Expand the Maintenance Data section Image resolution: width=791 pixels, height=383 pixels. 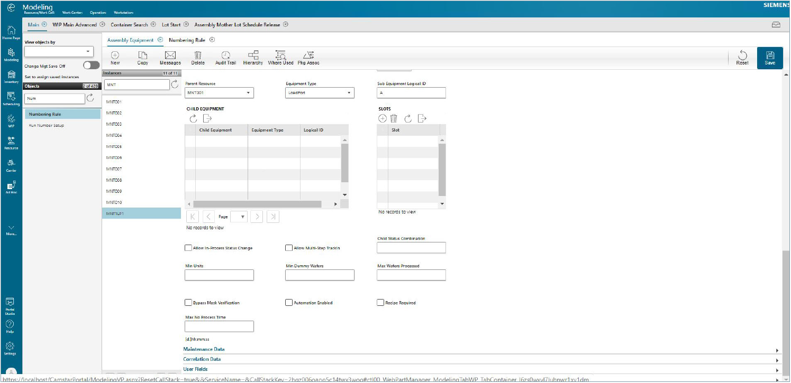[x=204, y=349]
